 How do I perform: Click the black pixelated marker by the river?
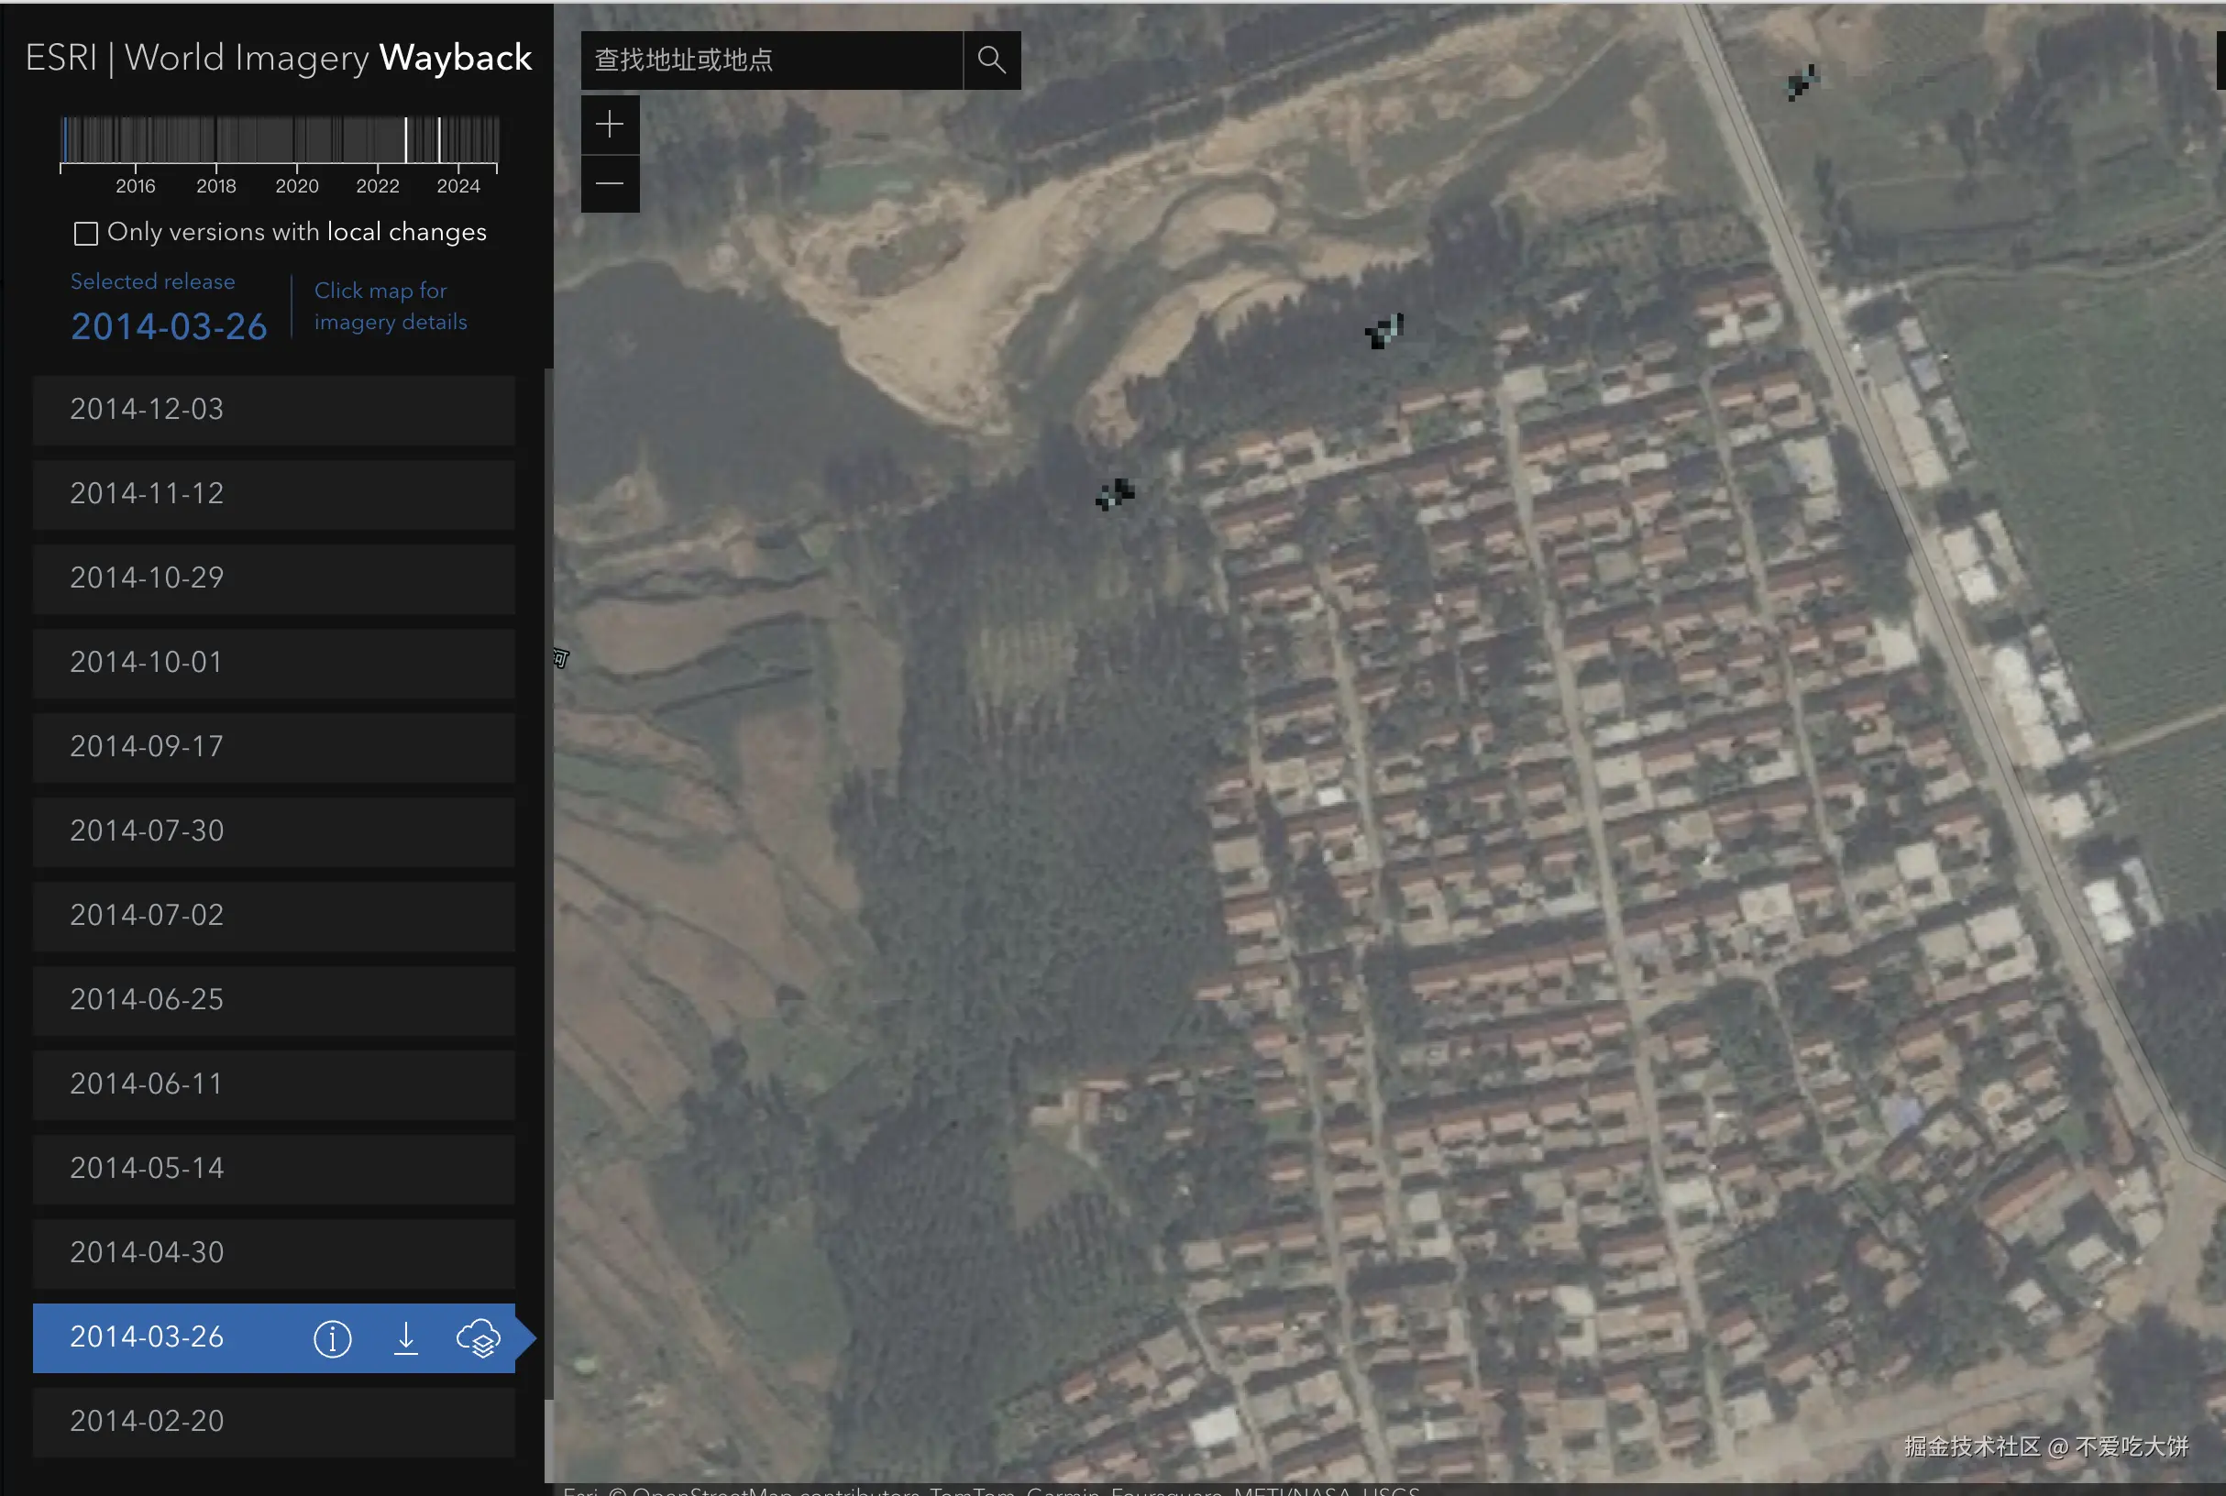(x=1115, y=494)
